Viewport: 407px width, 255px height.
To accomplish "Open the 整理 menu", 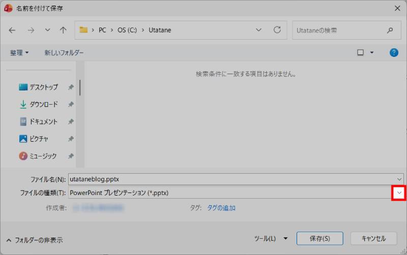I will click(19, 53).
